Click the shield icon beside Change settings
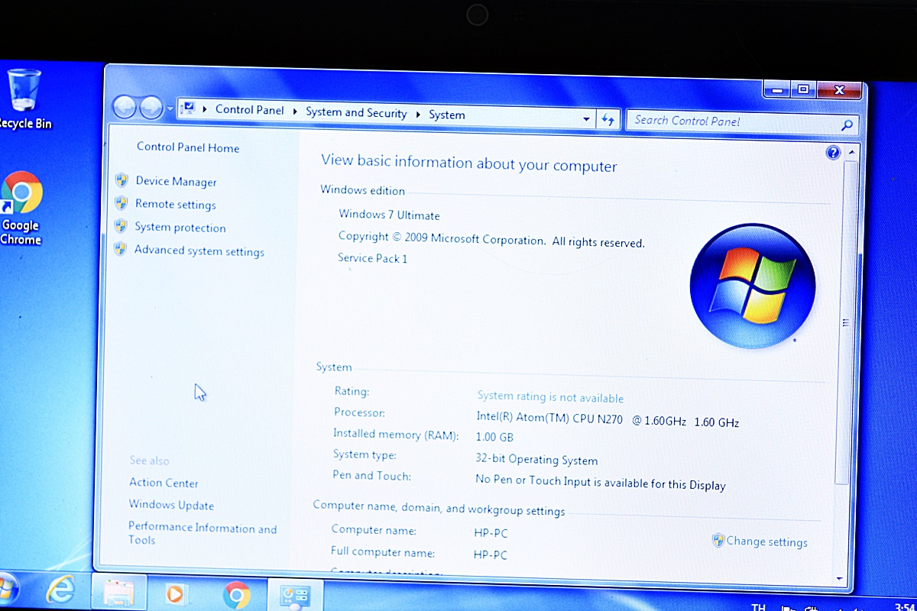917x611 pixels. pos(718,540)
